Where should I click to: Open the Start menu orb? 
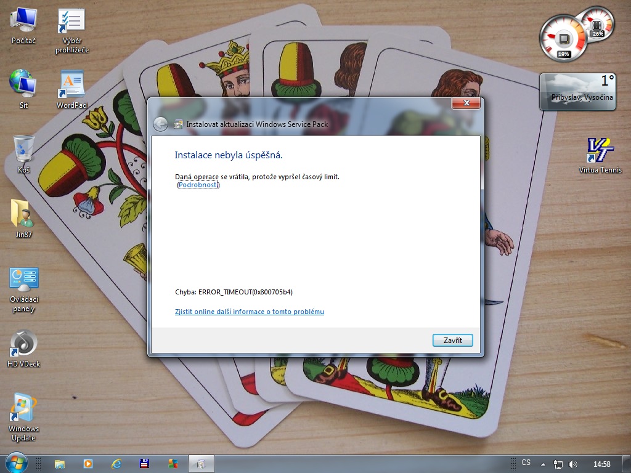(15, 464)
